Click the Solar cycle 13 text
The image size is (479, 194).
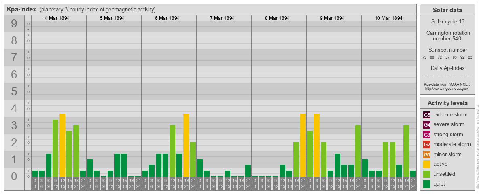pyautogui.click(x=447, y=22)
